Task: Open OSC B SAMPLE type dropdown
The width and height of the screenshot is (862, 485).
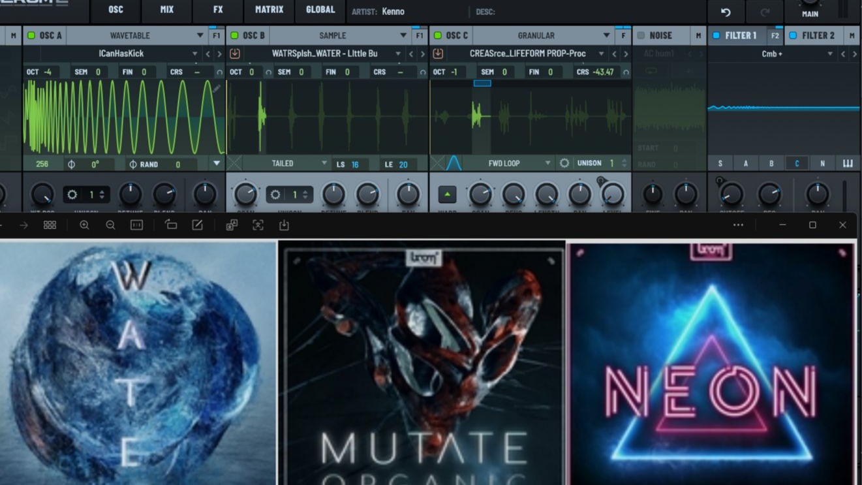Action: [x=339, y=35]
